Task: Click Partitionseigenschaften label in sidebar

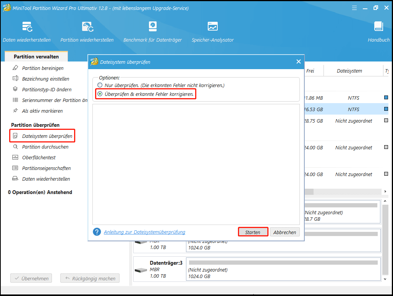Action: coord(46,168)
